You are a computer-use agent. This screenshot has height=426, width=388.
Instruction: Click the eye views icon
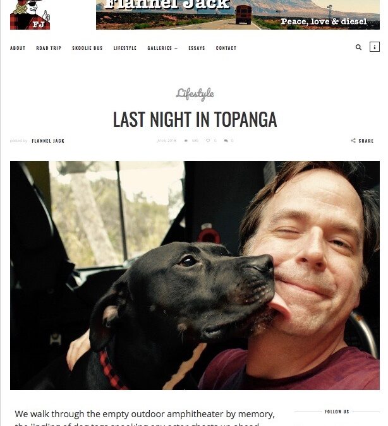[186, 141]
